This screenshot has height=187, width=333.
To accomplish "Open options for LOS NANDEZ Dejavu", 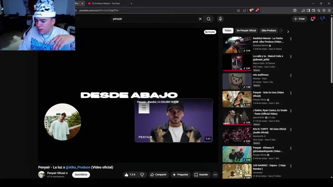I will click(291, 166).
